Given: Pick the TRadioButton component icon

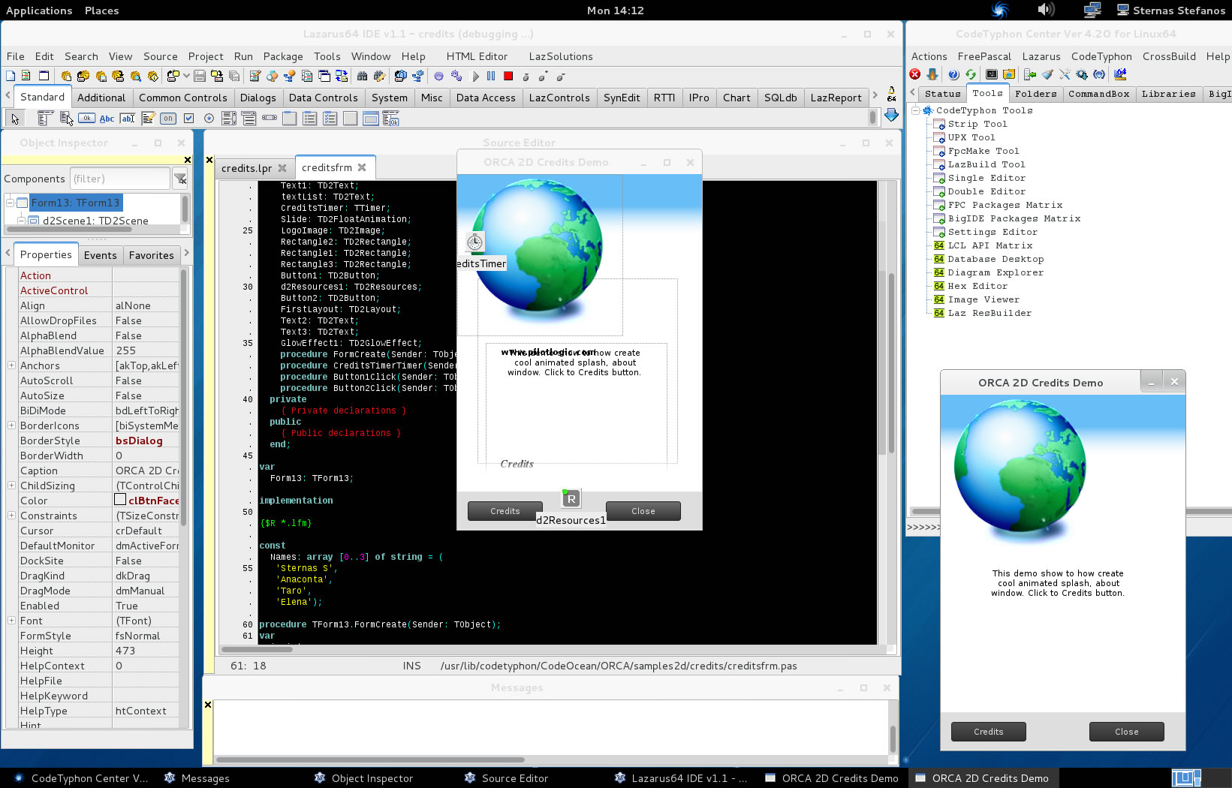Looking at the screenshot, I should pyautogui.click(x=209, y=119).
